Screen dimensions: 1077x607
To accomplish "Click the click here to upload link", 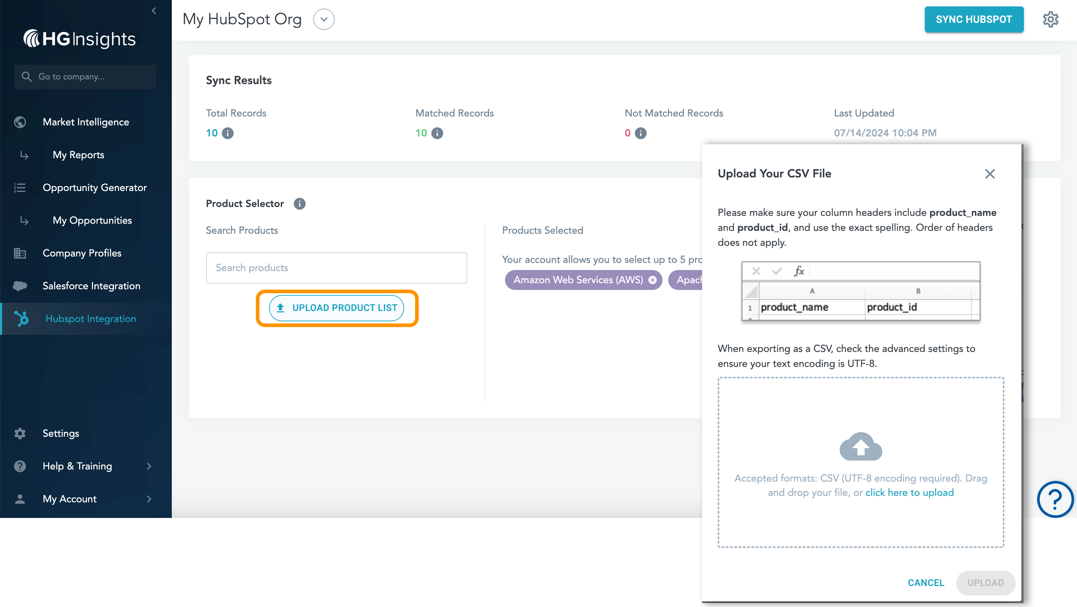I will tap(910, 492).
